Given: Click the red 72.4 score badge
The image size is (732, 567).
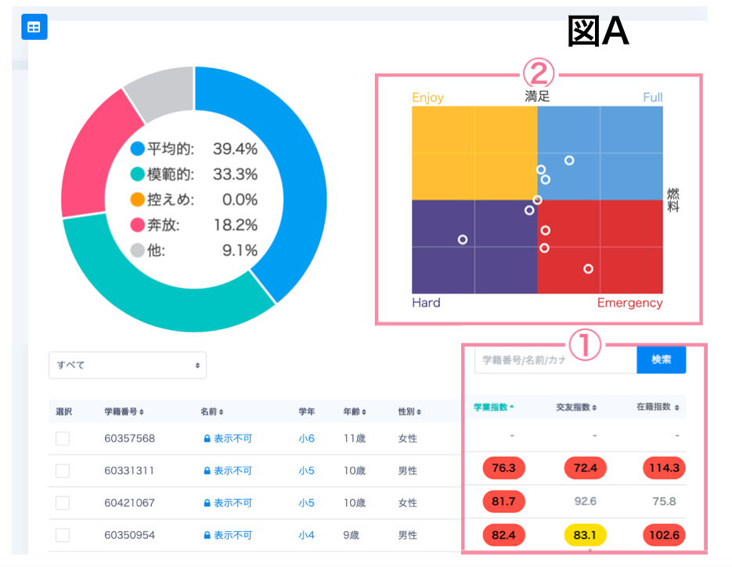Looking at the screenshot, I should click(x=586, y=468).
